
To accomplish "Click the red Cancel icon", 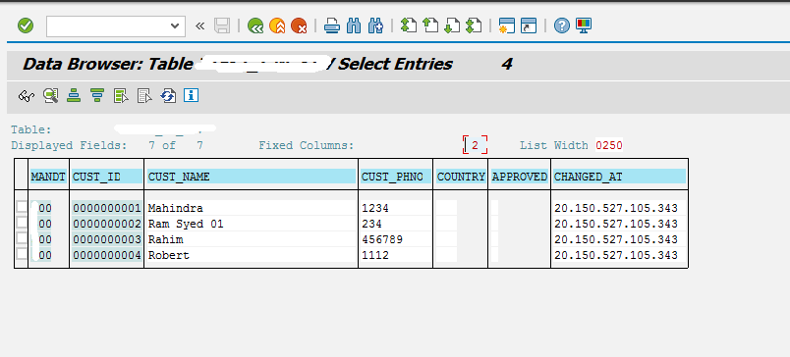I will point(299,25).
